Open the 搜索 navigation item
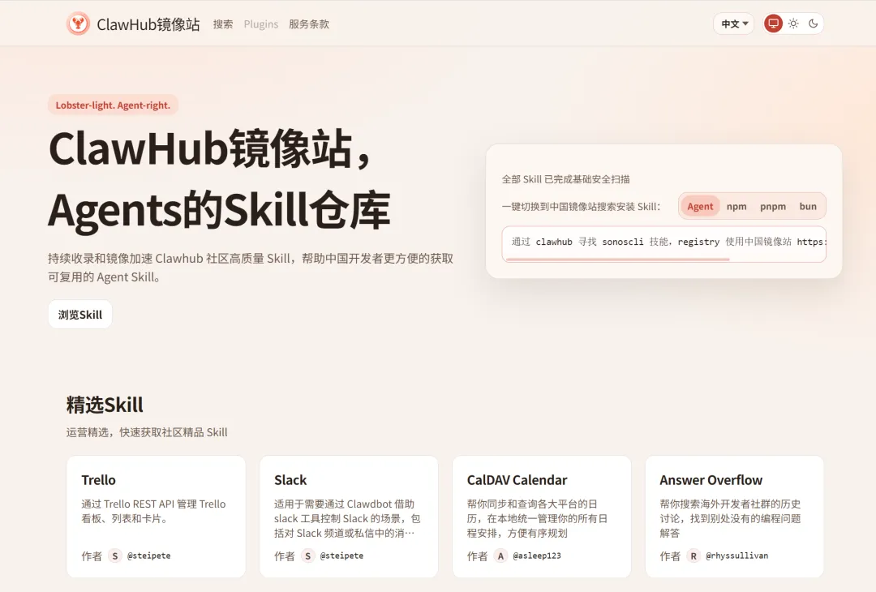876x592 pixels. click(x=223, y=24)
